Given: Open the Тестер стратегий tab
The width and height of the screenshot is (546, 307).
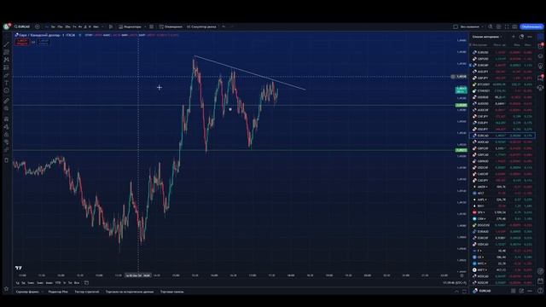Looking at the screenshot, I should 87,292.
